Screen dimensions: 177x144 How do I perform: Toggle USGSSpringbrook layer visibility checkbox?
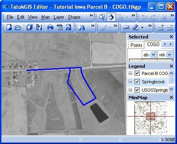coord(137,90)
